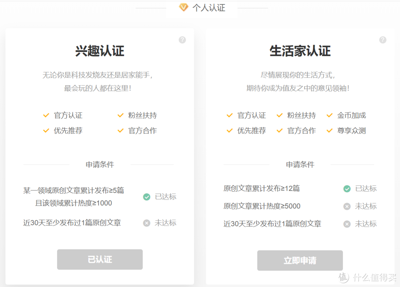Click the help icon on 兴趣认证 card
The height and width of the screenshot is (287, 400).
[x=182, y=40]
